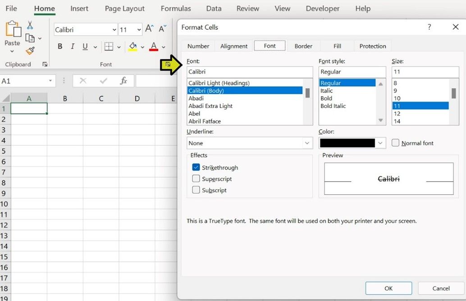Click the OK button

pos(388,288)
